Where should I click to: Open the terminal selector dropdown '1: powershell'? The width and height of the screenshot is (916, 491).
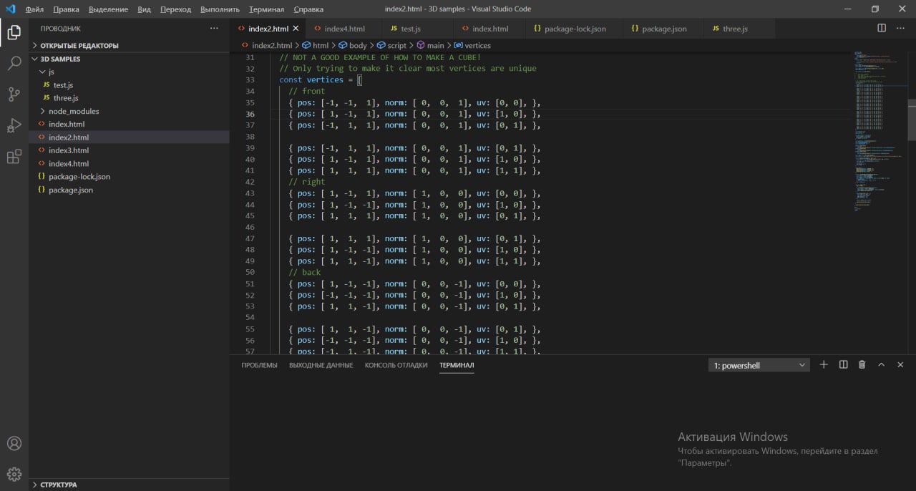[x=759, y=365]
